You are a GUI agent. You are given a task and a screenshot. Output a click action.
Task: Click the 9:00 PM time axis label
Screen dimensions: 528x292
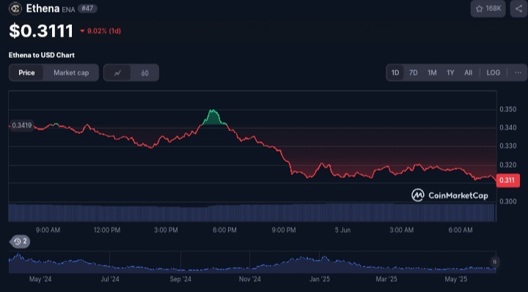284,231
